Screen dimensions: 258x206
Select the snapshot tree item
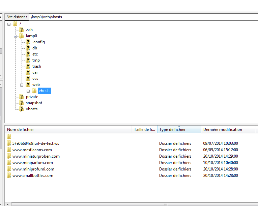point(34,103)
